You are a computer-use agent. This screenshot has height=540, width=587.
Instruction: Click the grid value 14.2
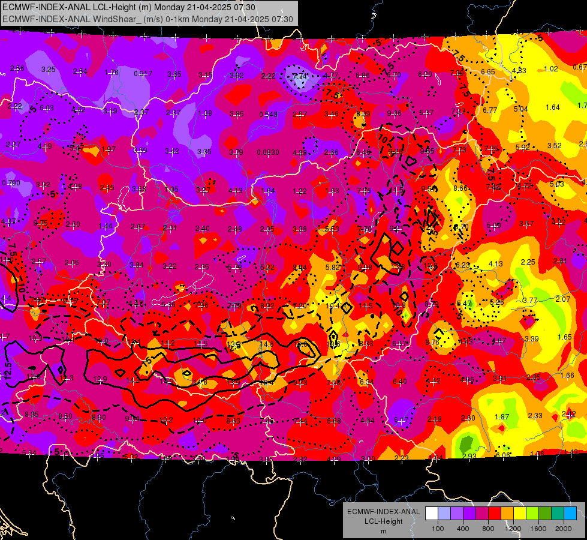coord(133,380)
